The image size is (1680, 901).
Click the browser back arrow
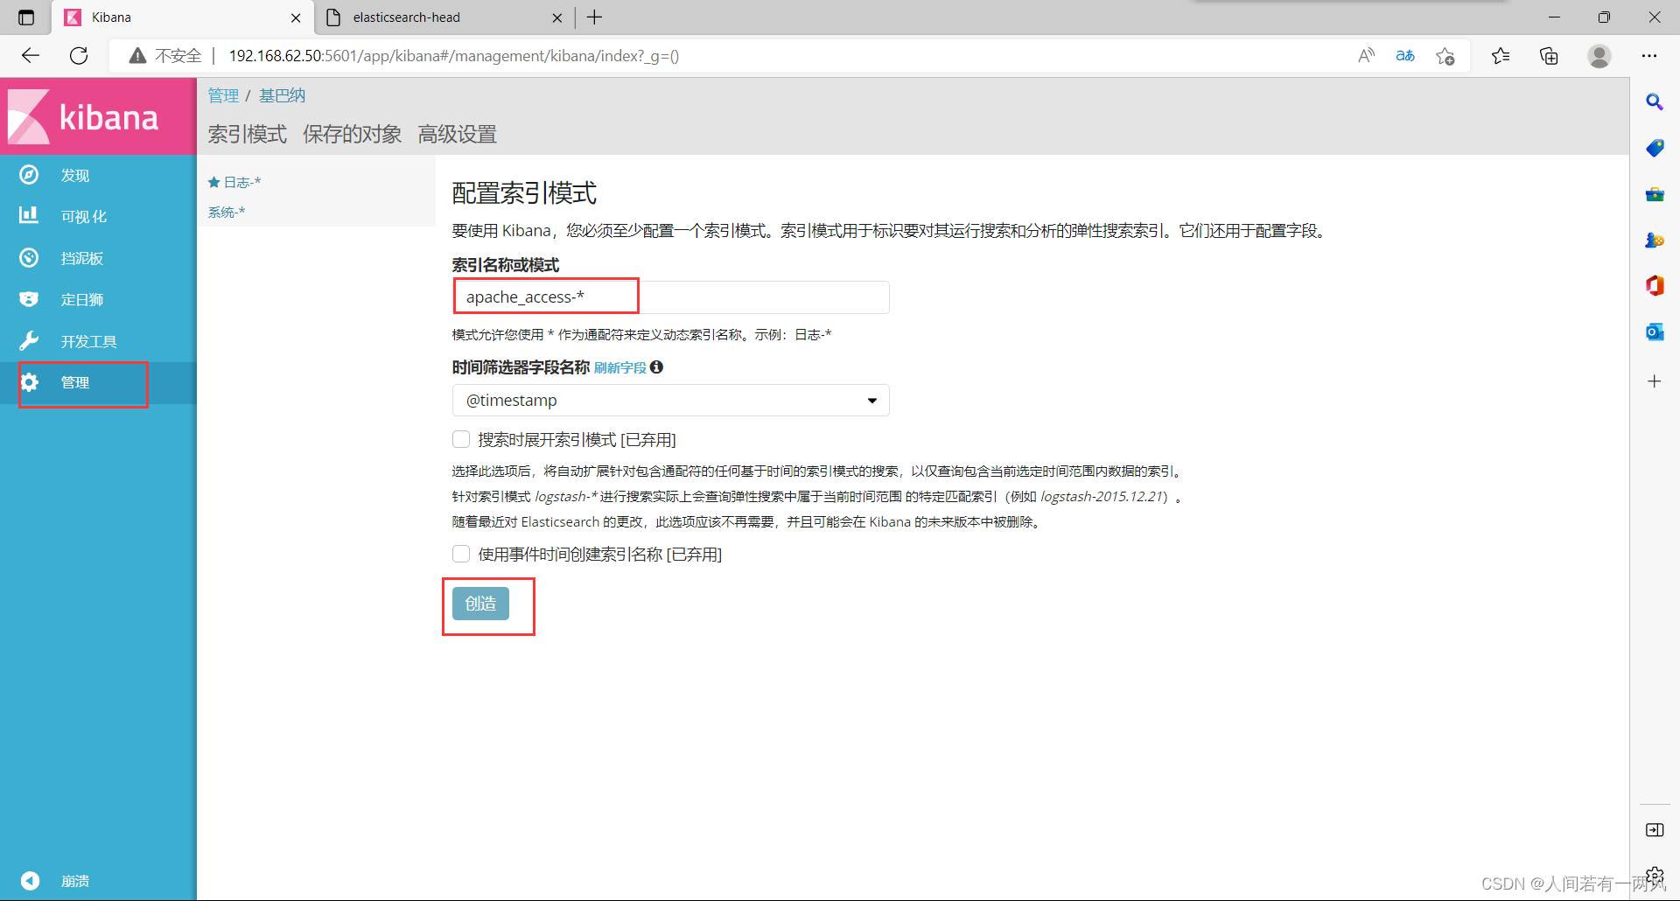[x=31, y=56]
